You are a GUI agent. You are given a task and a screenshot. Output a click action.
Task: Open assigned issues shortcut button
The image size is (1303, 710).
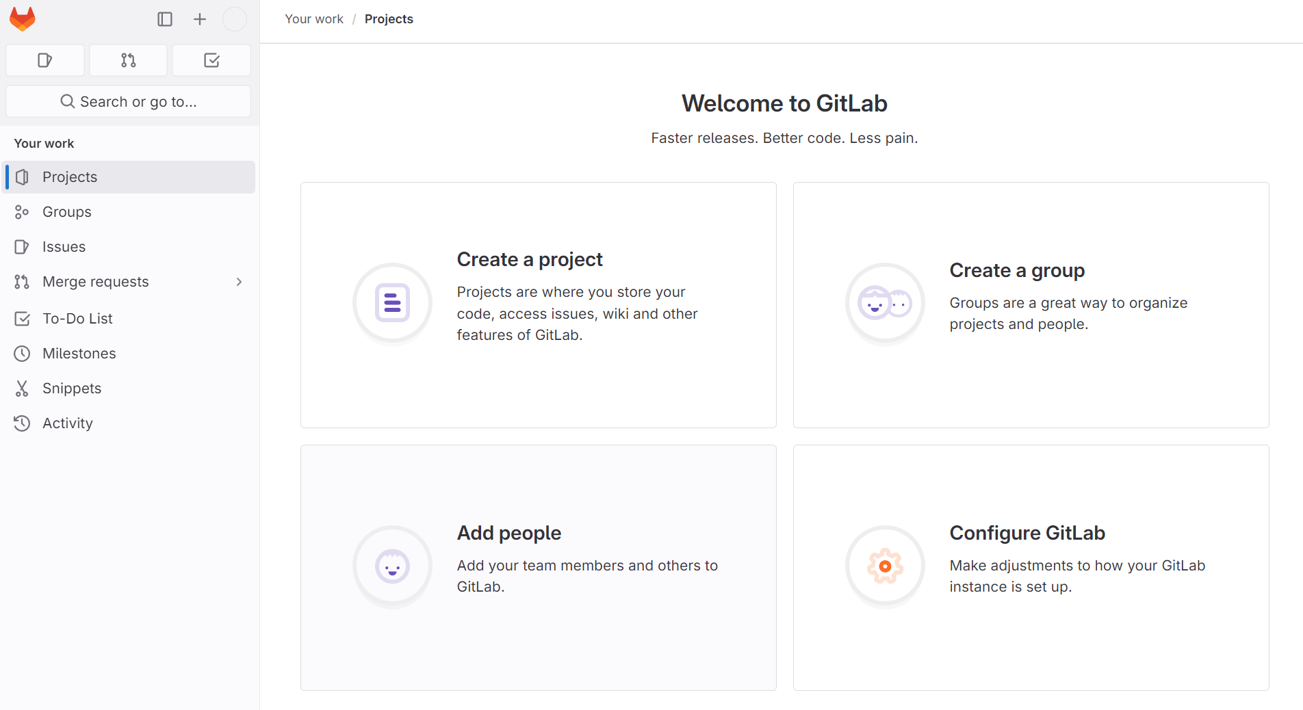tap(45, 60)
